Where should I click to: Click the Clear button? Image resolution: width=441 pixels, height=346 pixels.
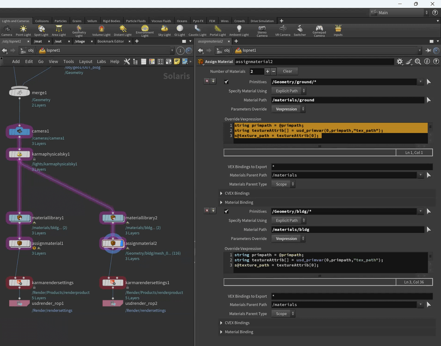(287, 71)
